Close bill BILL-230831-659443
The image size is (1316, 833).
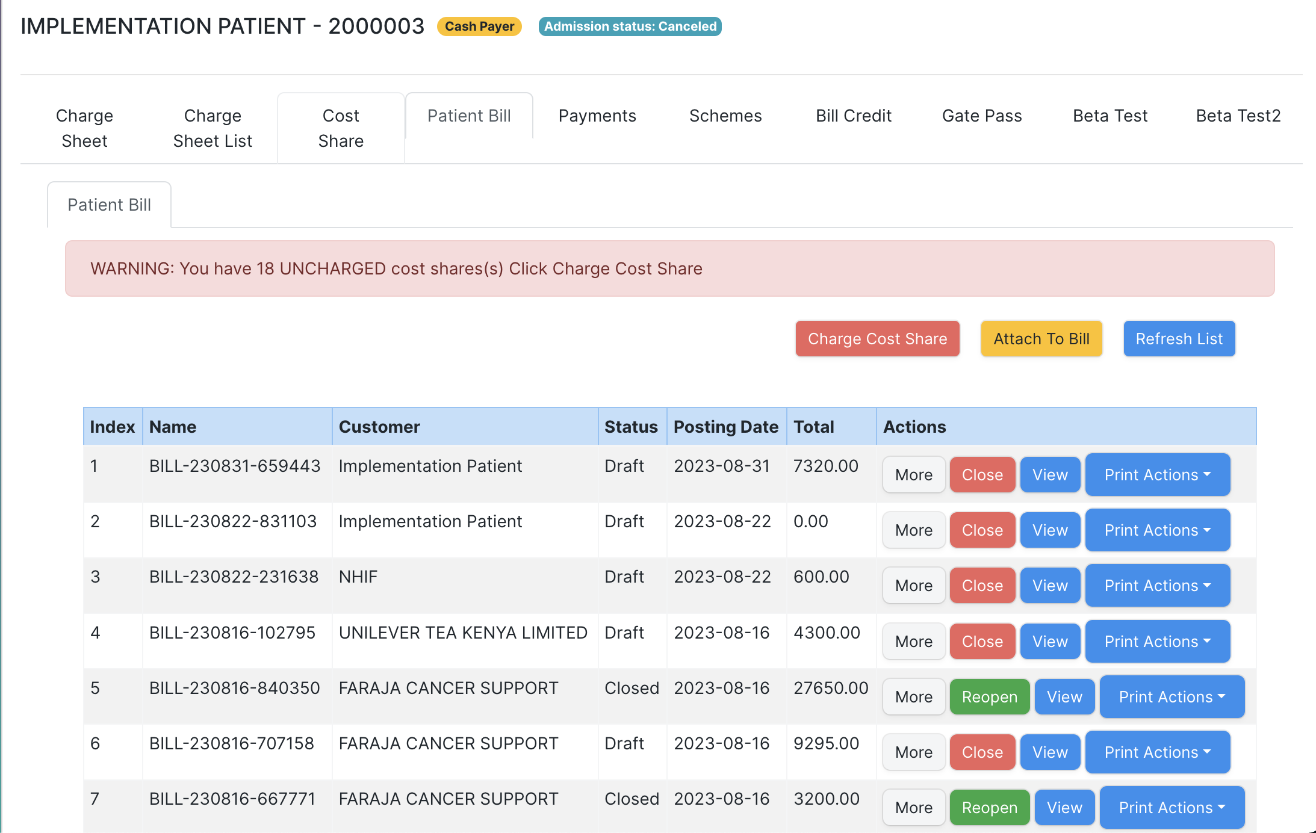982,475
